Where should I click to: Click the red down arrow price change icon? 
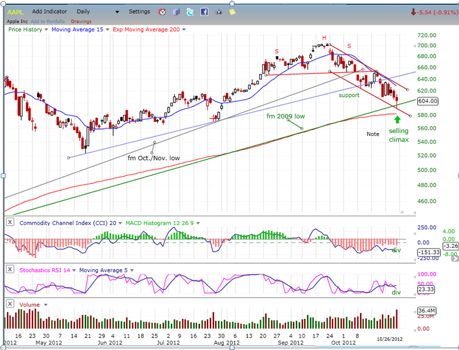click(x=413, y=12)
